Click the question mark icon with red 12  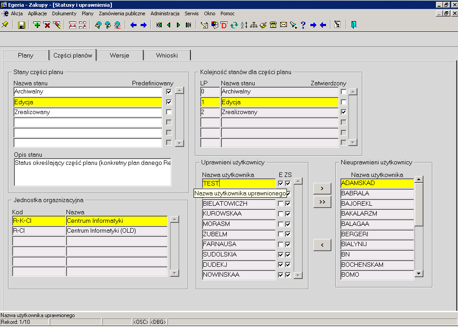(118, 25)
